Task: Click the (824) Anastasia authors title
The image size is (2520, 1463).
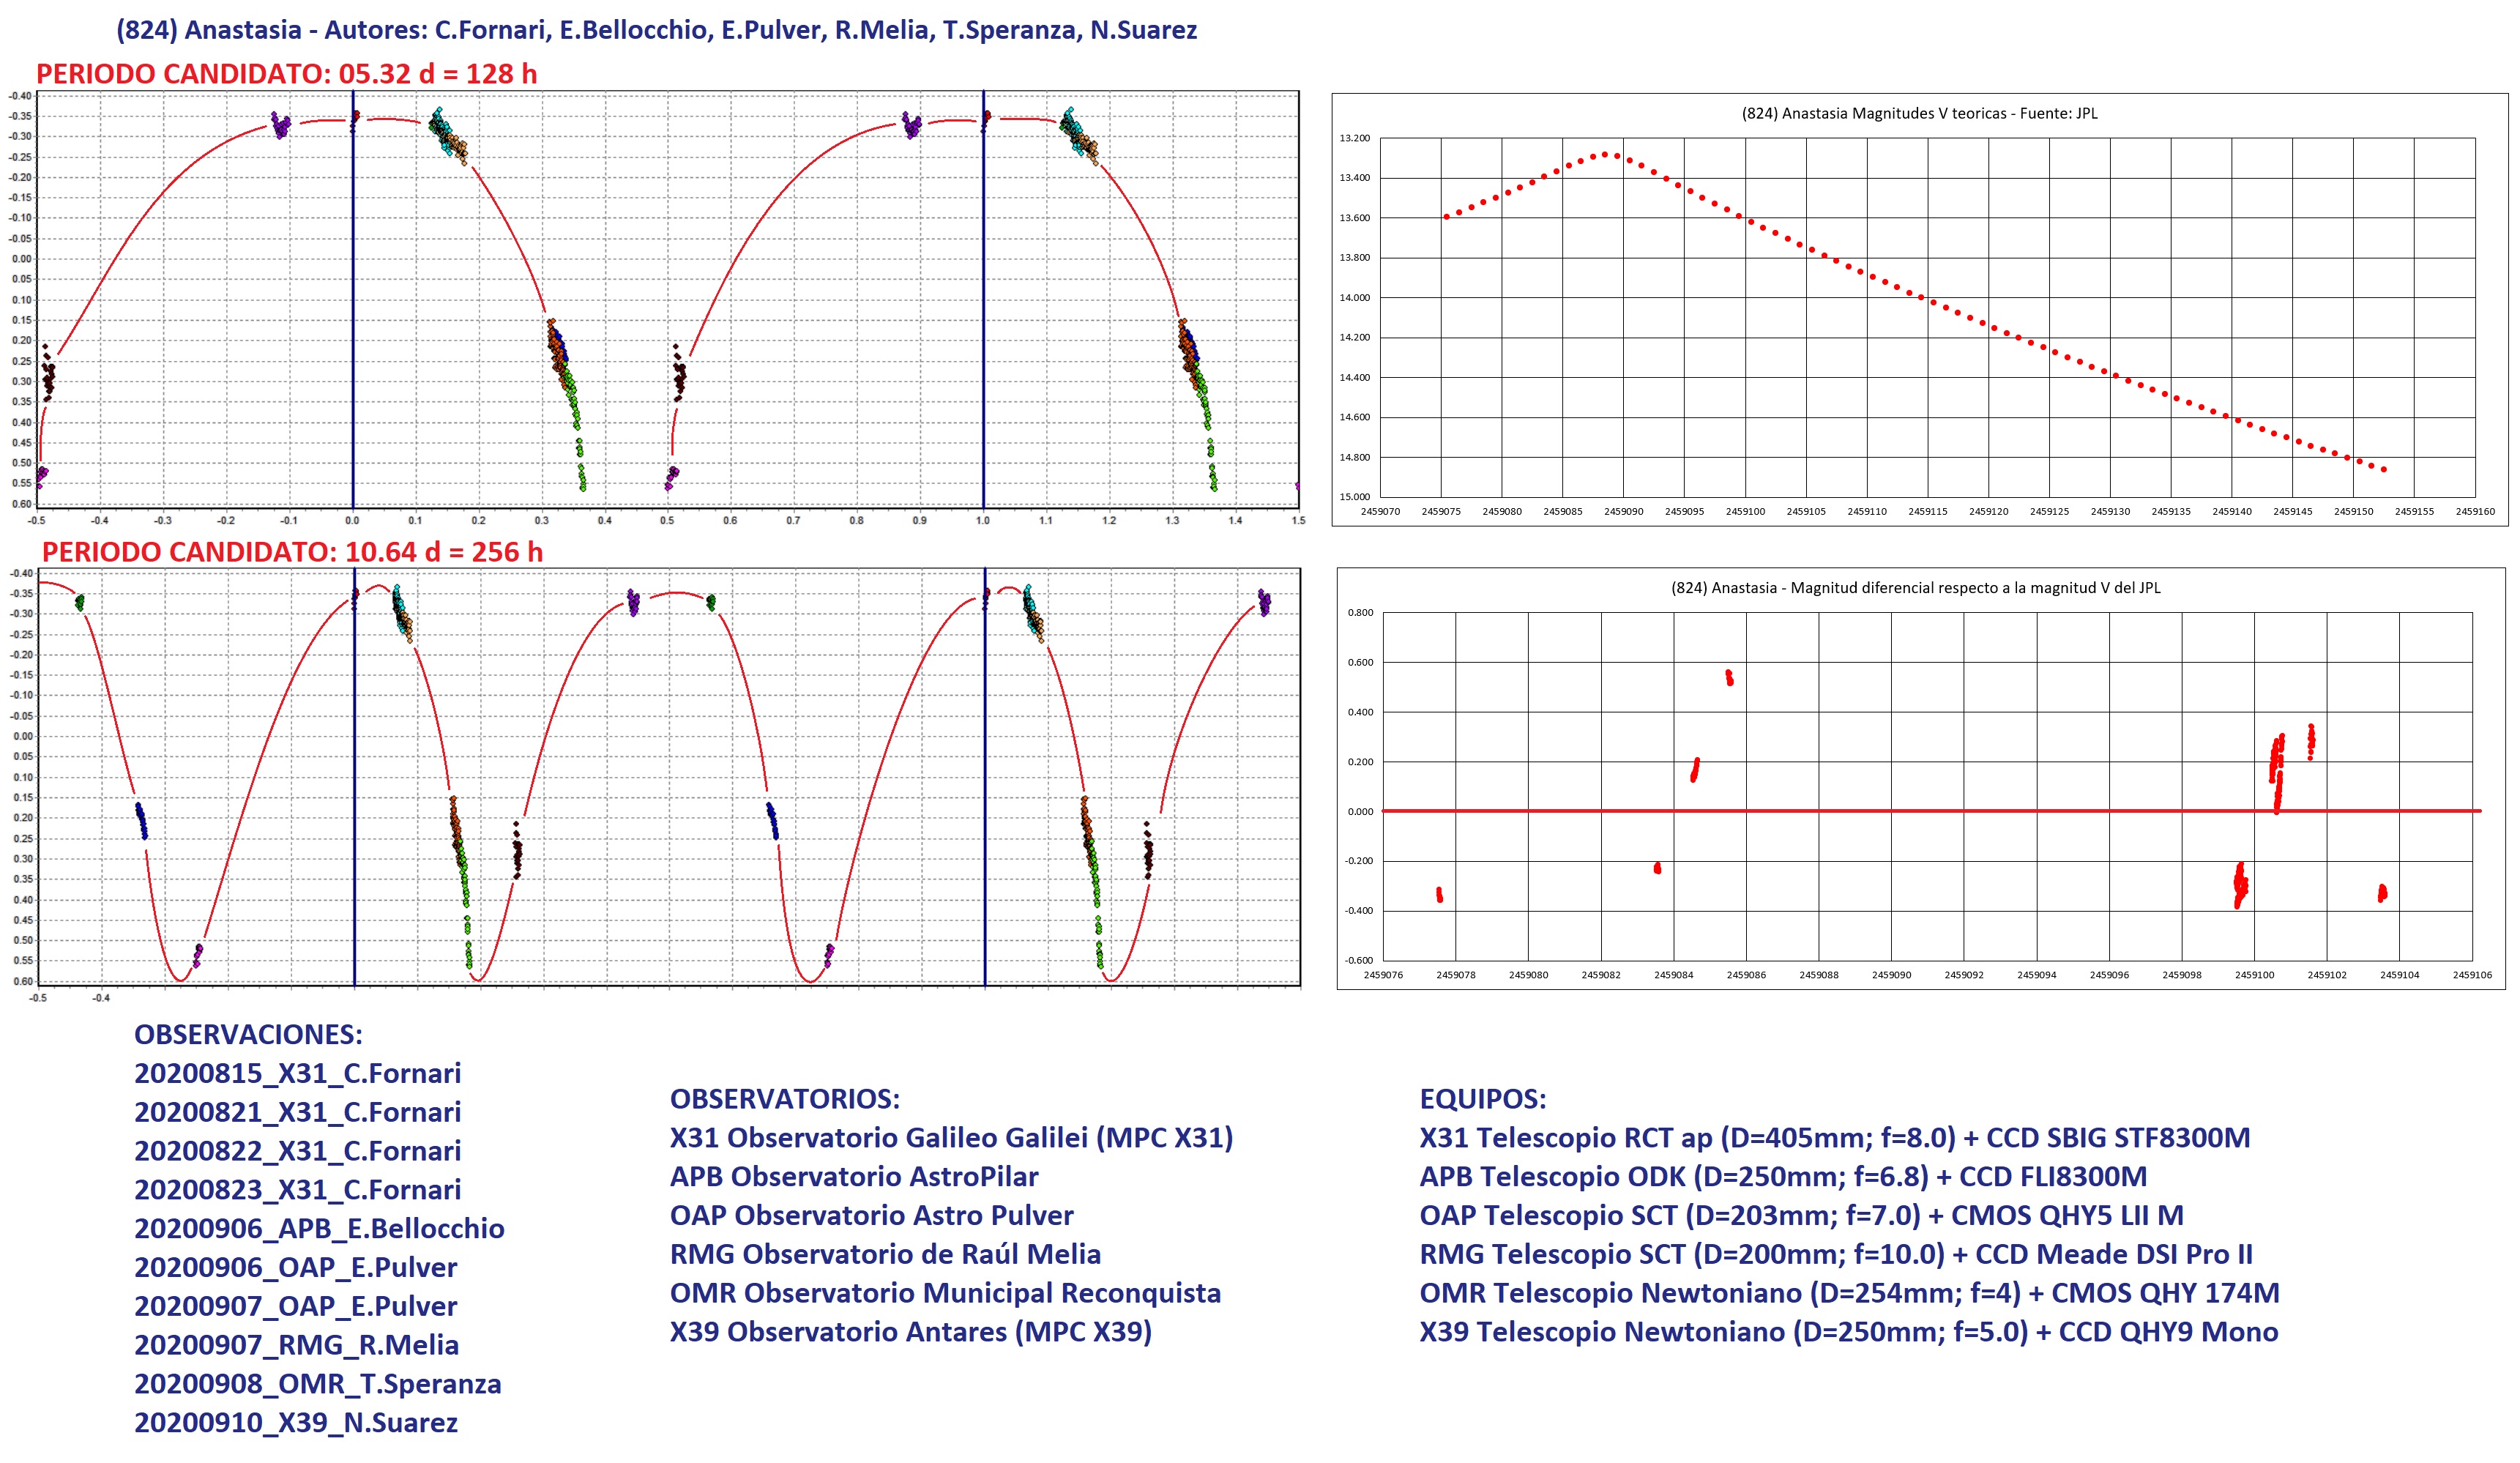Action: coord(656,30)
